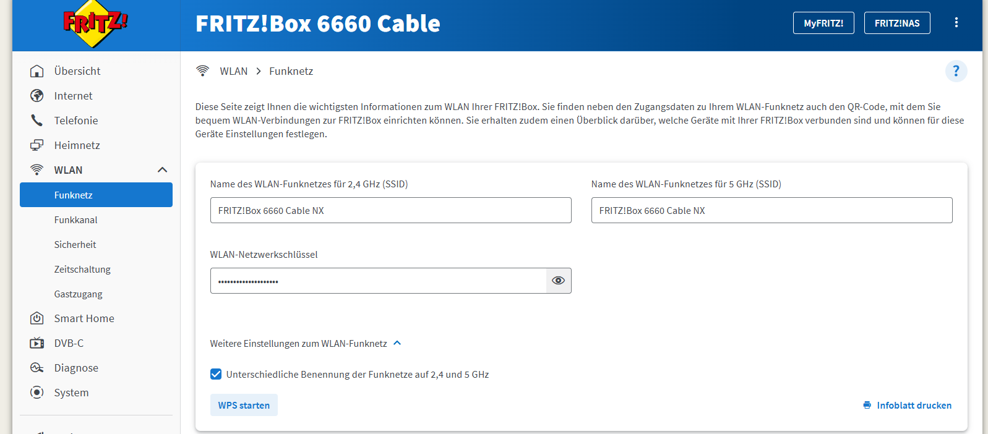Click the printer icon beside Infoblatt drucken
Image resolution: width=988 pixels, height=434 pixels.
[867, 405]
